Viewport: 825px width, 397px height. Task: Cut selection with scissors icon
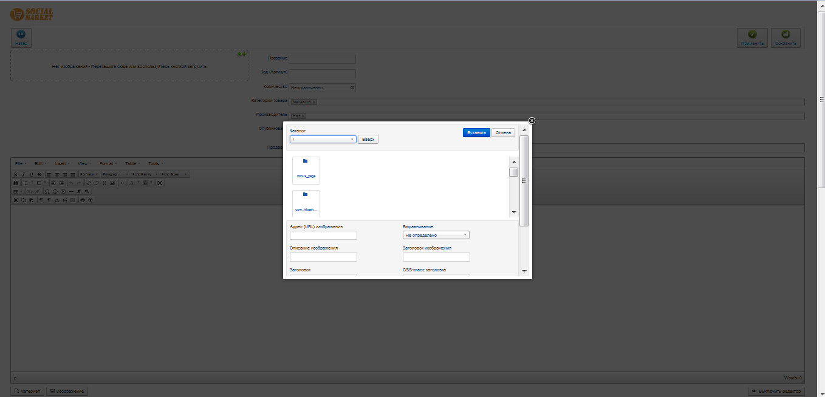[16, 200]
